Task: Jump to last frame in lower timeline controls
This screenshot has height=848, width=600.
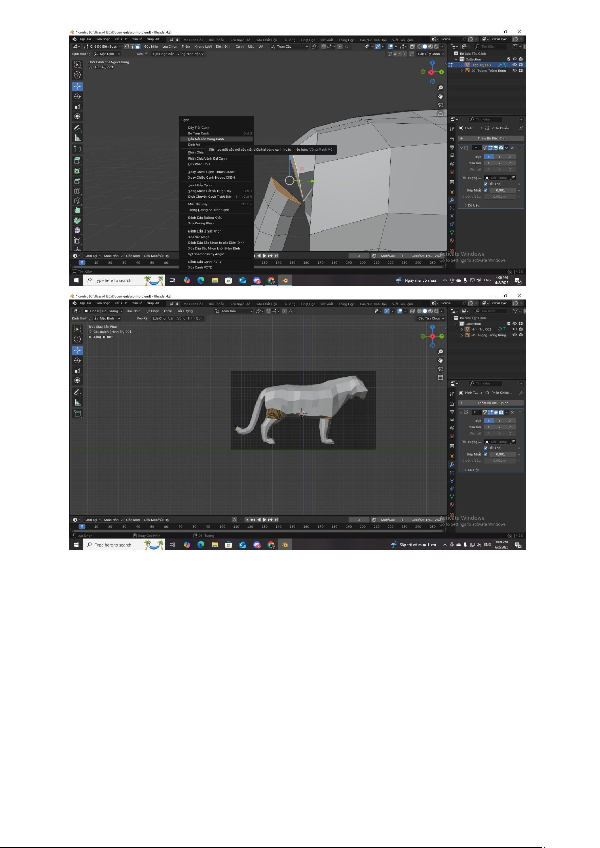Action: point(276,520)
